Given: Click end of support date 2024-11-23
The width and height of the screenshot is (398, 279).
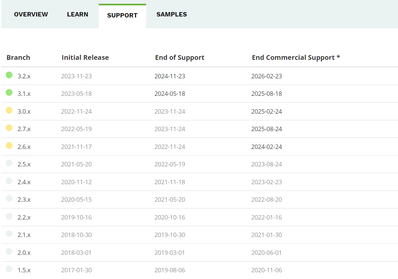Looking at the screenshot, I should pos(170,76).
